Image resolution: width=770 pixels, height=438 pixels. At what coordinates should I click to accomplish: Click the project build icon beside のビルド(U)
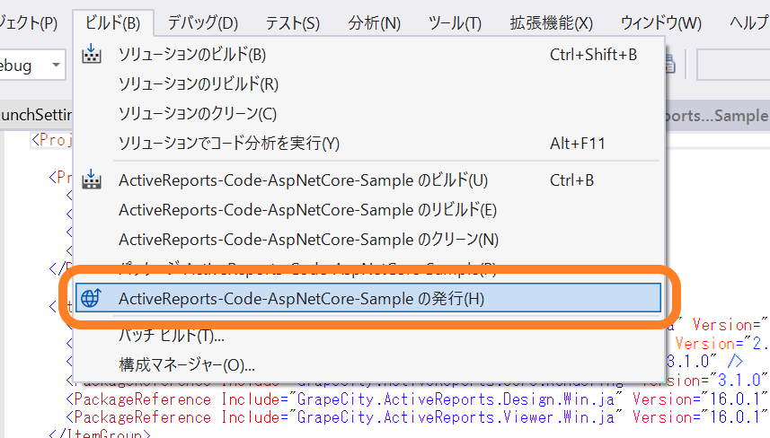(92, 180)
